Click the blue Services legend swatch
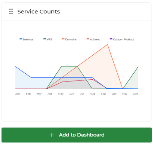This screenshot has width=153, height=144. click(x=21, y=39)
